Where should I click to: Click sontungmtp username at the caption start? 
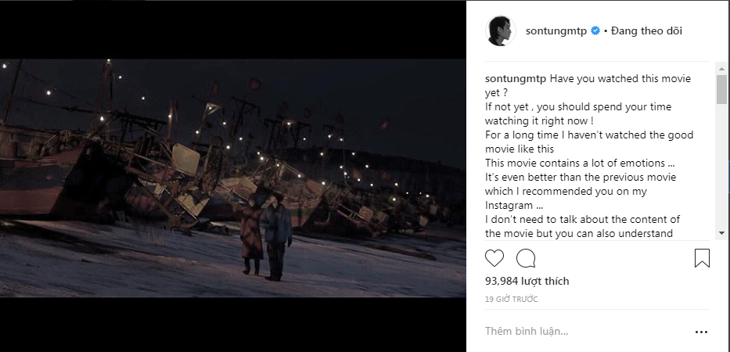coord(515,79)
